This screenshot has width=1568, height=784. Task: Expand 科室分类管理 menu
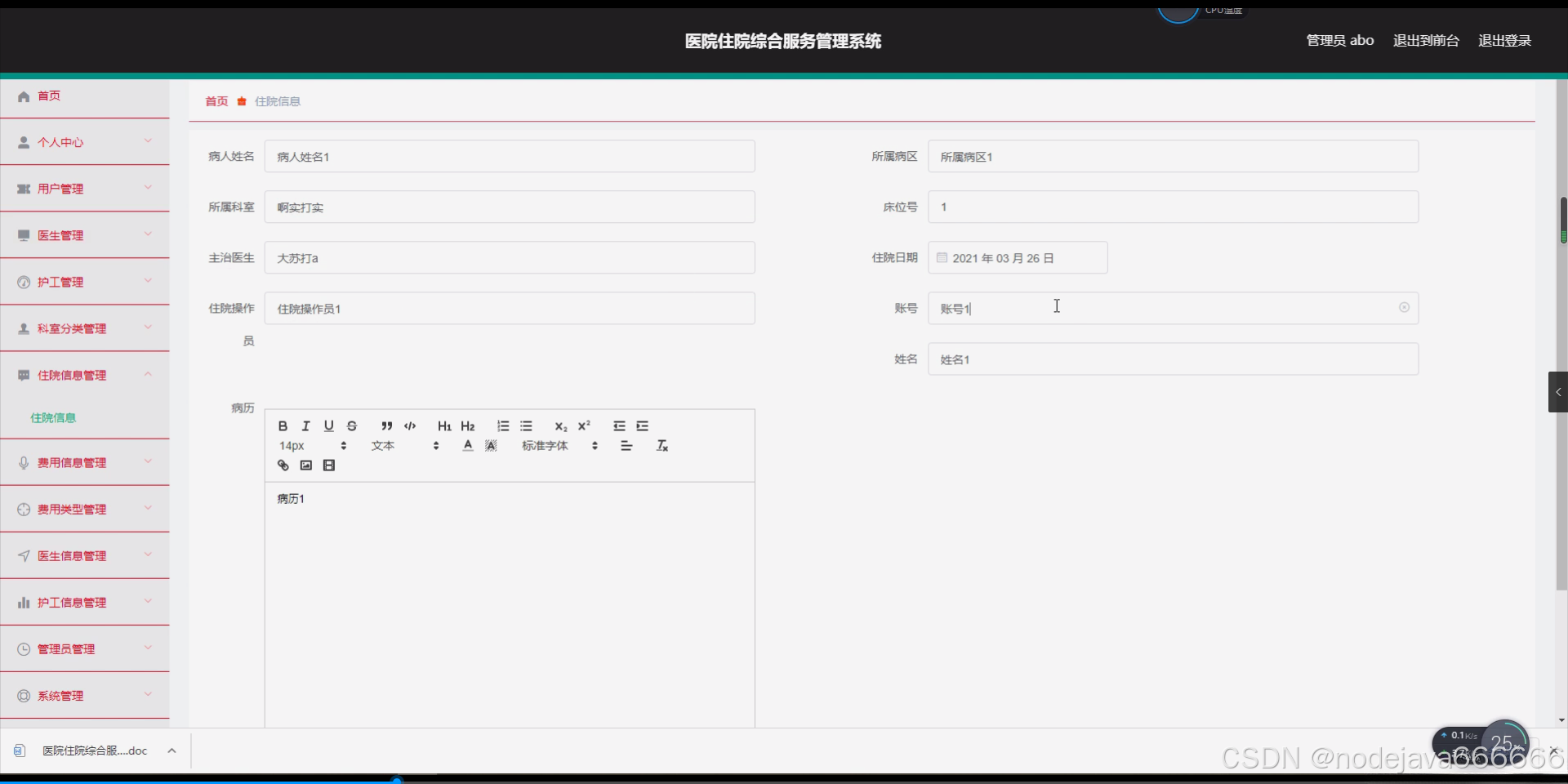point(85,328)
